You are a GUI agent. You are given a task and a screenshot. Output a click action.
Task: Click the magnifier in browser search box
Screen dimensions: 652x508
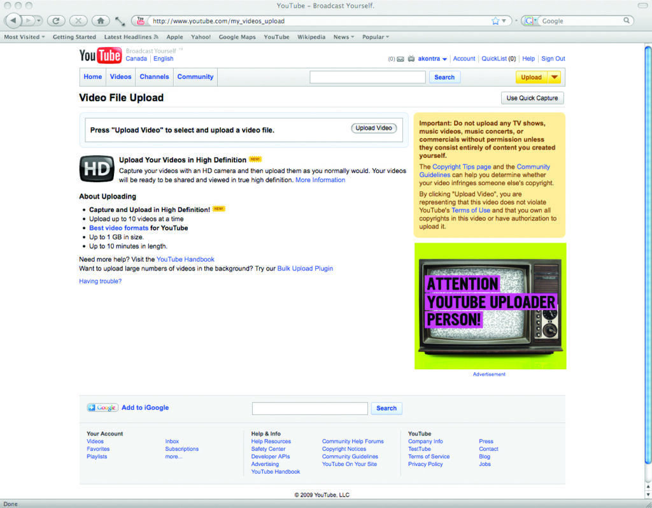click(x=627, y=20)
